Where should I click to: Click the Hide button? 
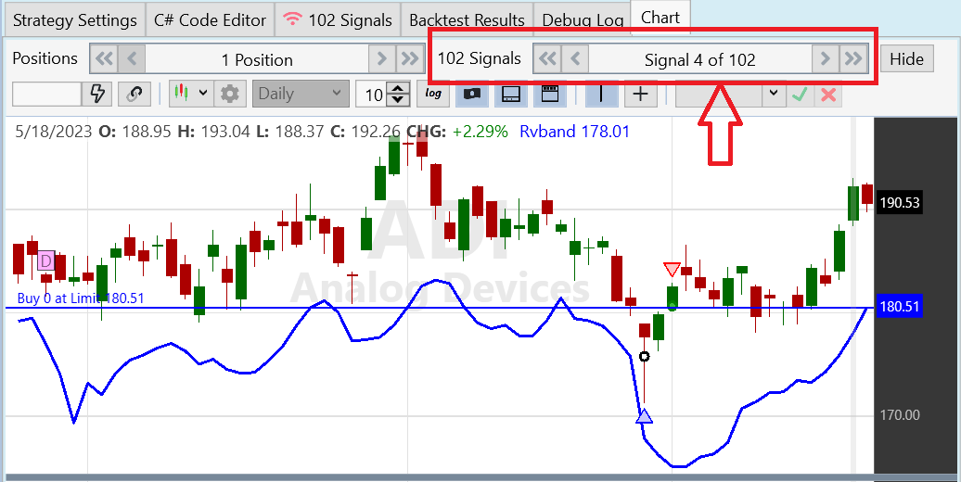pos(907,59)
